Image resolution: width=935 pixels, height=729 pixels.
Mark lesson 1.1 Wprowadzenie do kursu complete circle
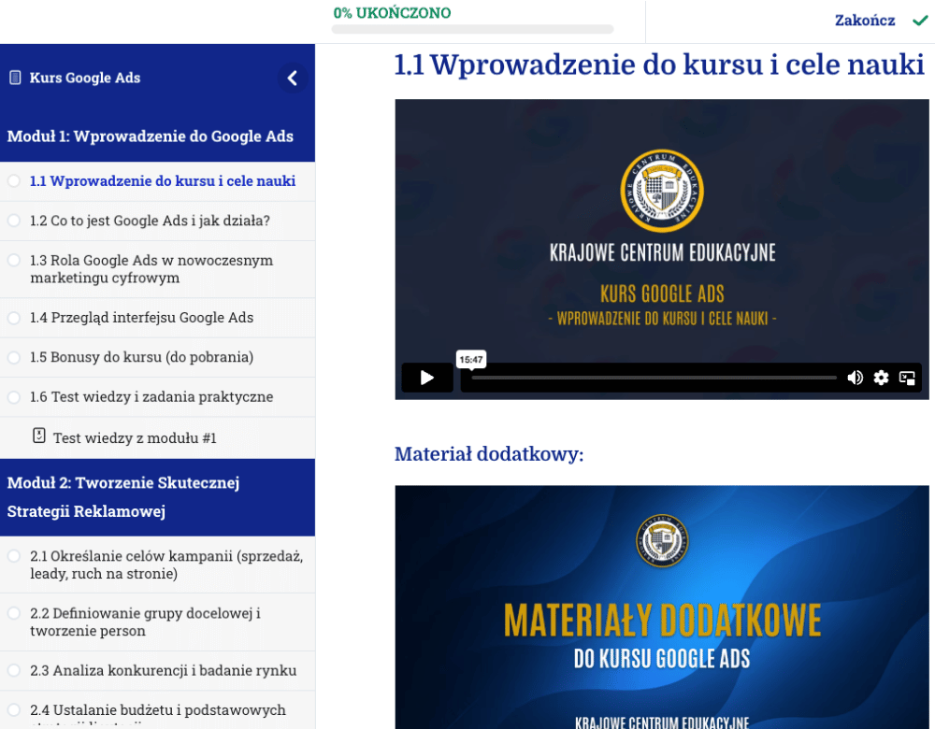coord(14,180)
